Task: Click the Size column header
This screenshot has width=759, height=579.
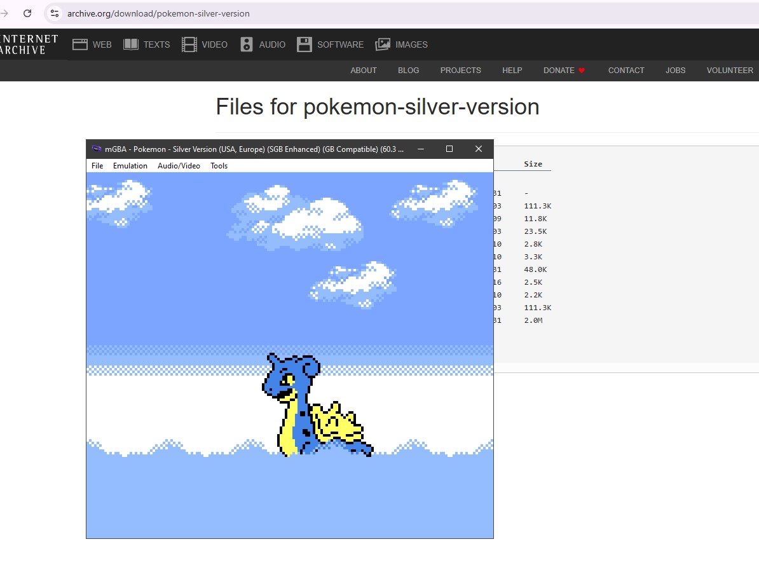Action: (x=533, y=164)
